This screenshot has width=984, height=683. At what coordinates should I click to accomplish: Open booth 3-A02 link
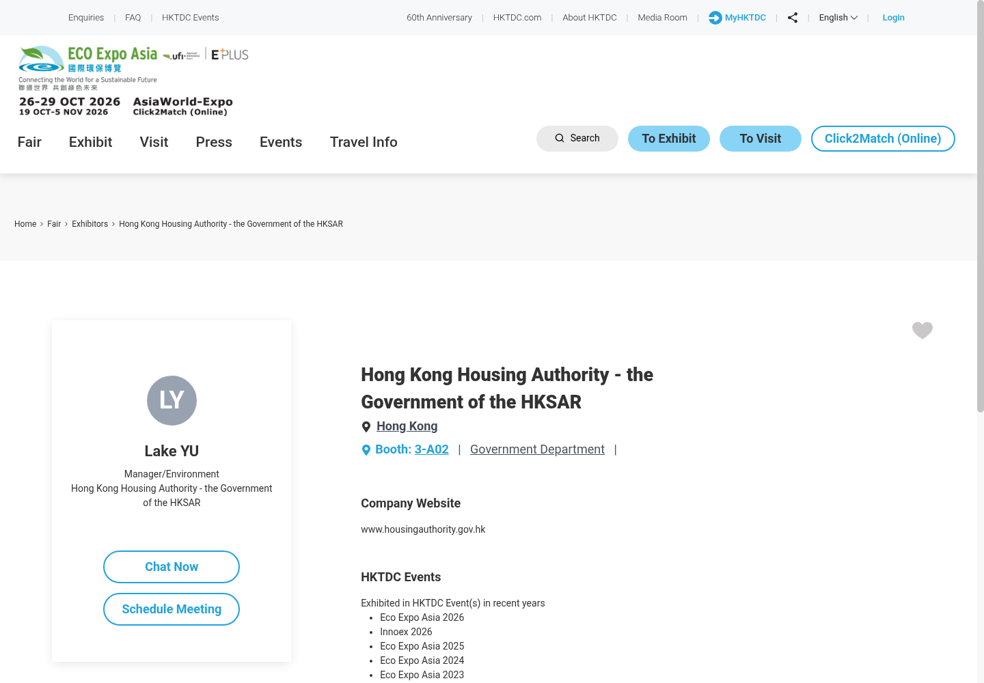(x=432, y=449)
